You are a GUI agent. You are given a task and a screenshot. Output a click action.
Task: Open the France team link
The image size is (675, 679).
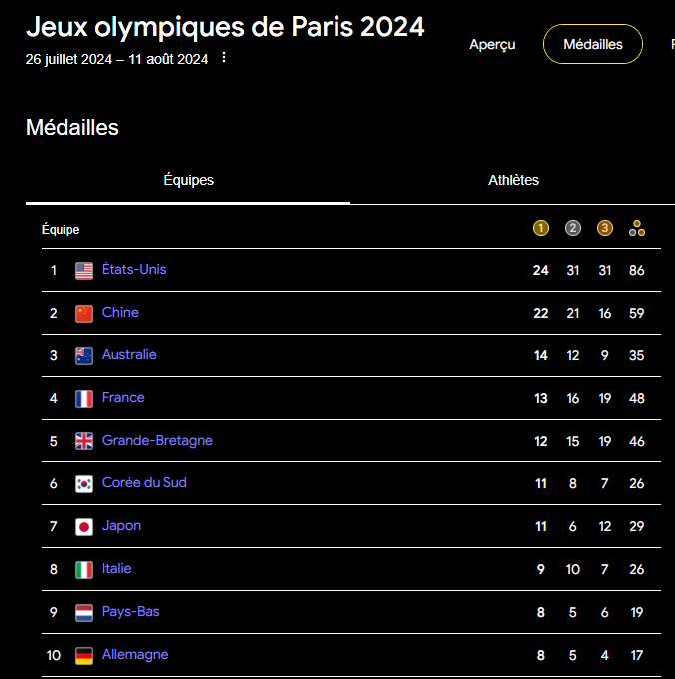coord(123,397)
